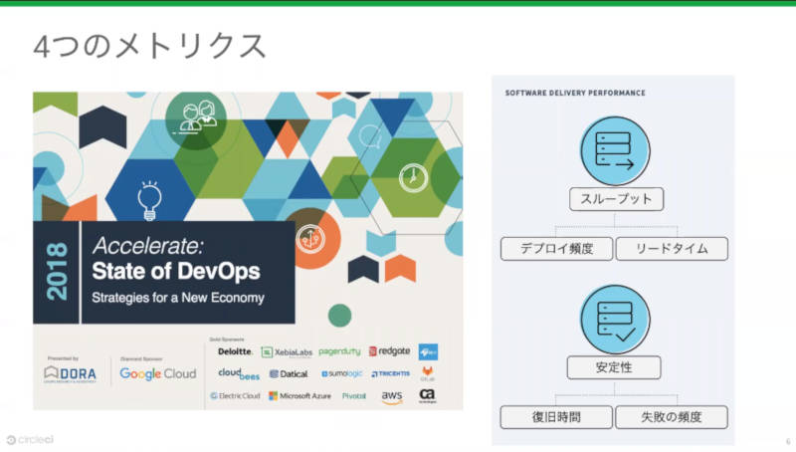This screenshot has height=452, width=796.
Task: Click the Pivotal sponsor logo
Action: coord(354,395)
